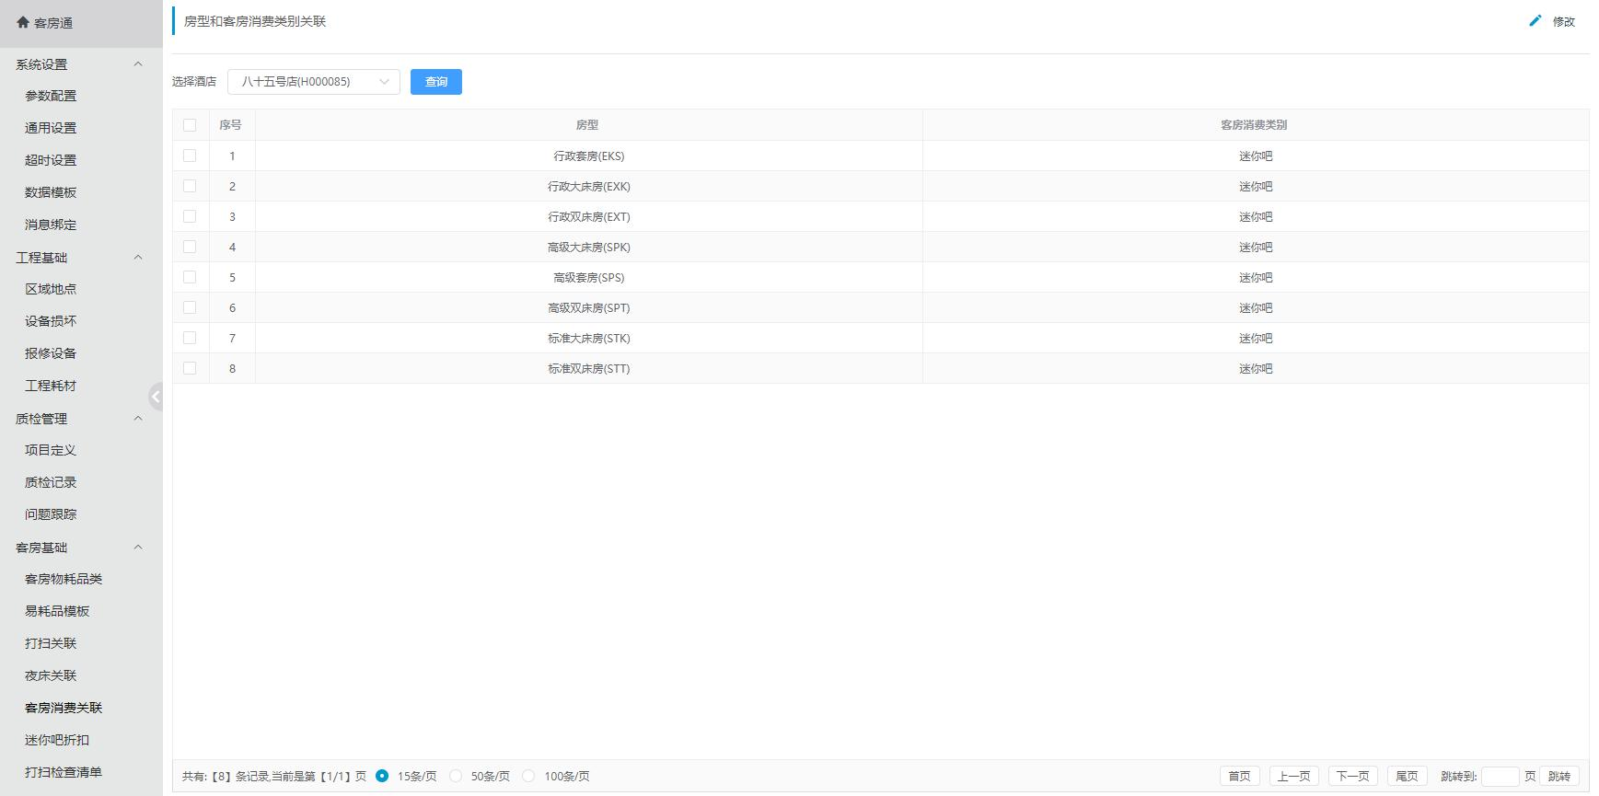Jump to last page with 尾页
This screenshot has height=796, width=1599.
[x=1407, y=776]
